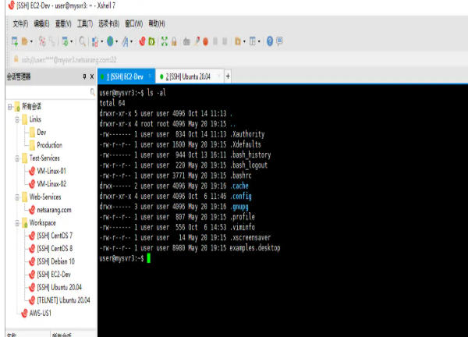The width and height of the screenshot is (468, 337).
Task: Close the session manager panel
Action: (92, 76)
